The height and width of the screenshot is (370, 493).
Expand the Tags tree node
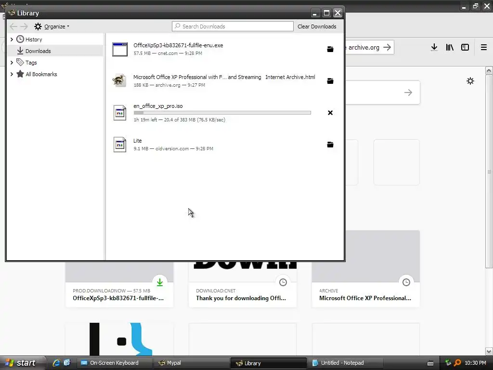(x=12, y=63)
